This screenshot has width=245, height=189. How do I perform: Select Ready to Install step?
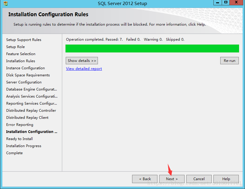click(19, 139)
